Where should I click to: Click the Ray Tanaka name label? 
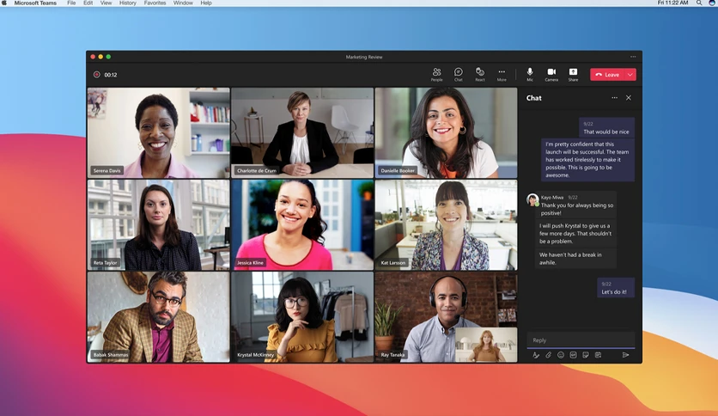tap(392, 355)
